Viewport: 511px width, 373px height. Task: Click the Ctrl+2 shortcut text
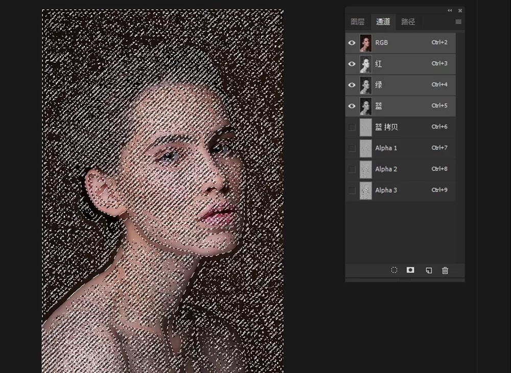click(x=439, y=42)
